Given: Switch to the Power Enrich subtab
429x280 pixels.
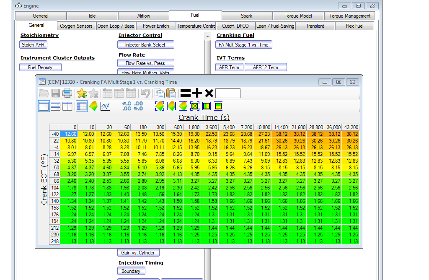Looking at the screenshot, I should click(x=156, y=26).
